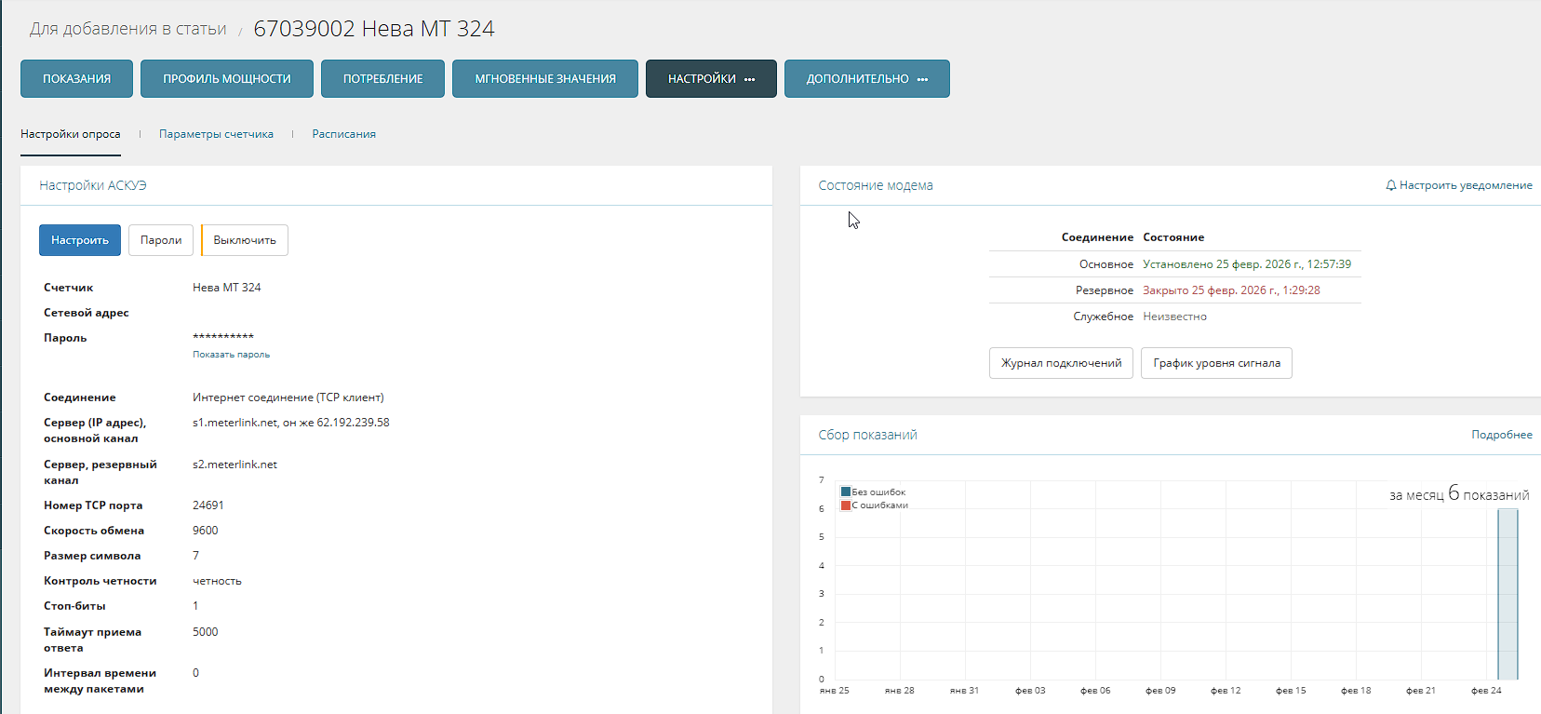1541x714 pixels.
Task: Toggle the blue Без ошибок legend swatch
Action: pos(846,492)
